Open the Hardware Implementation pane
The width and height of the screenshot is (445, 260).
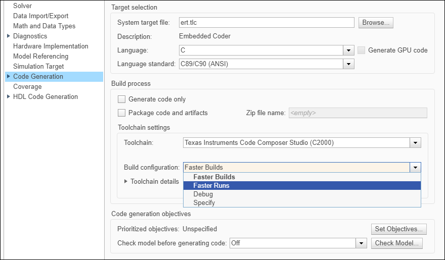51,46
